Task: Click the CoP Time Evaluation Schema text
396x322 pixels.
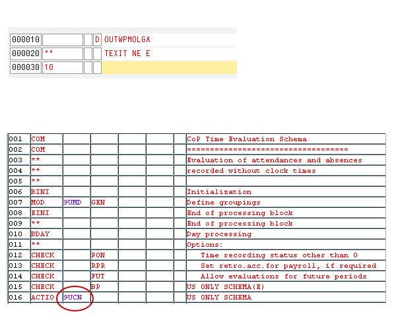Action: pos(247,139)
